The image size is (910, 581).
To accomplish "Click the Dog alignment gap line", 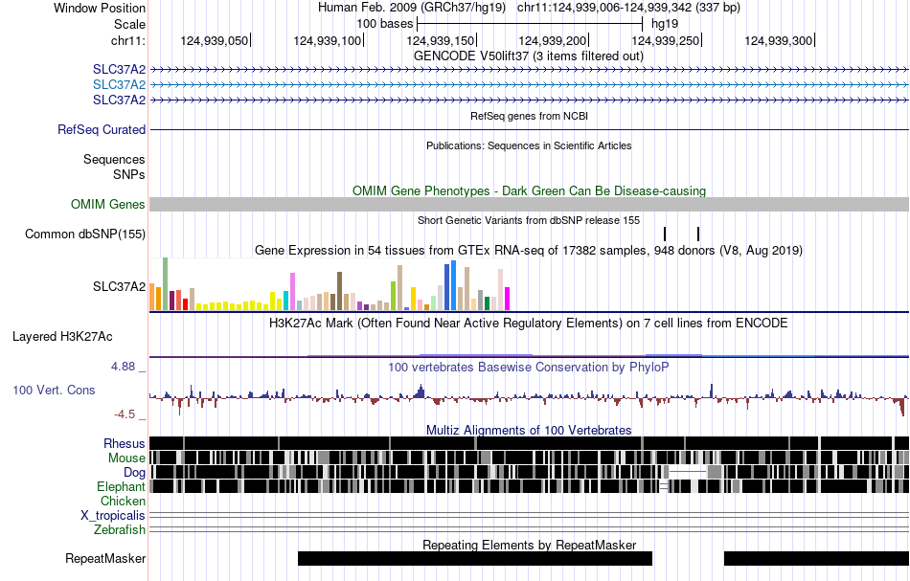I will coord(688,472).
